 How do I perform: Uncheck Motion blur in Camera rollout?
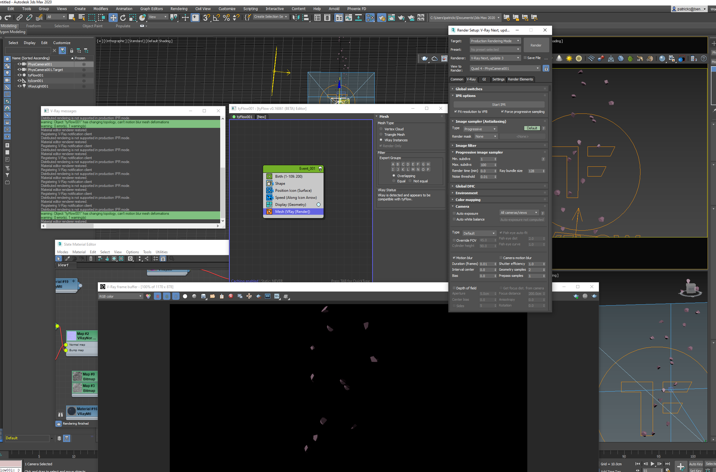click(x=454, y=258)
